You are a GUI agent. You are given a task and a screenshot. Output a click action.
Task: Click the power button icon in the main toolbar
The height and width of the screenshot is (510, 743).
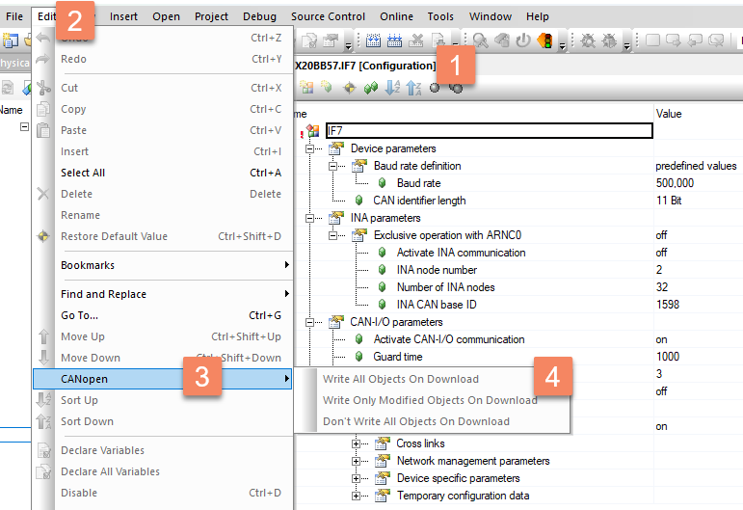[x=523, y=40]
